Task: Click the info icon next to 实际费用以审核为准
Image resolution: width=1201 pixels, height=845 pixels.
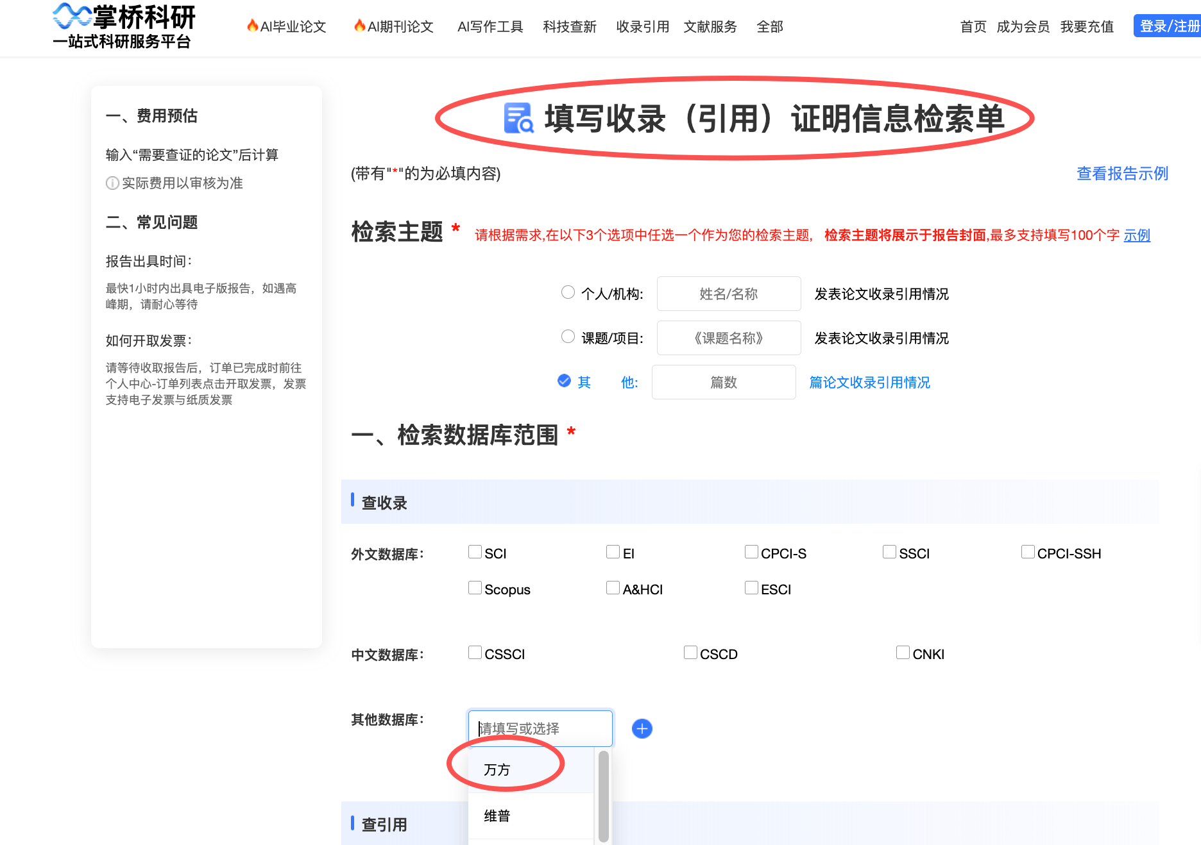Action: 112,183
